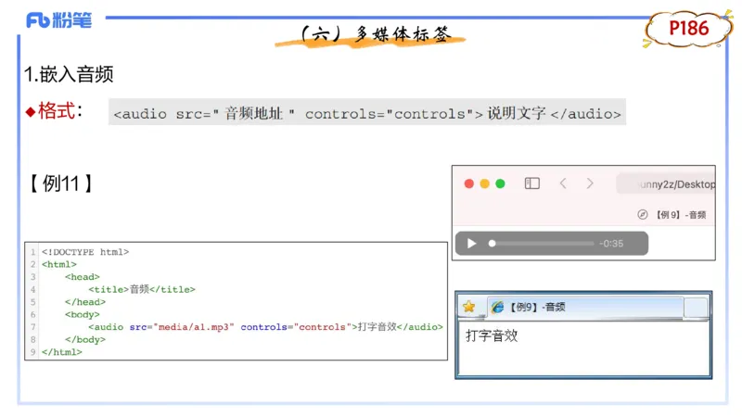The width and height of the screenshot is (742, 417).
Task: Click the green fullscreen dot in Safari
Action: click(x=500, y=183)
